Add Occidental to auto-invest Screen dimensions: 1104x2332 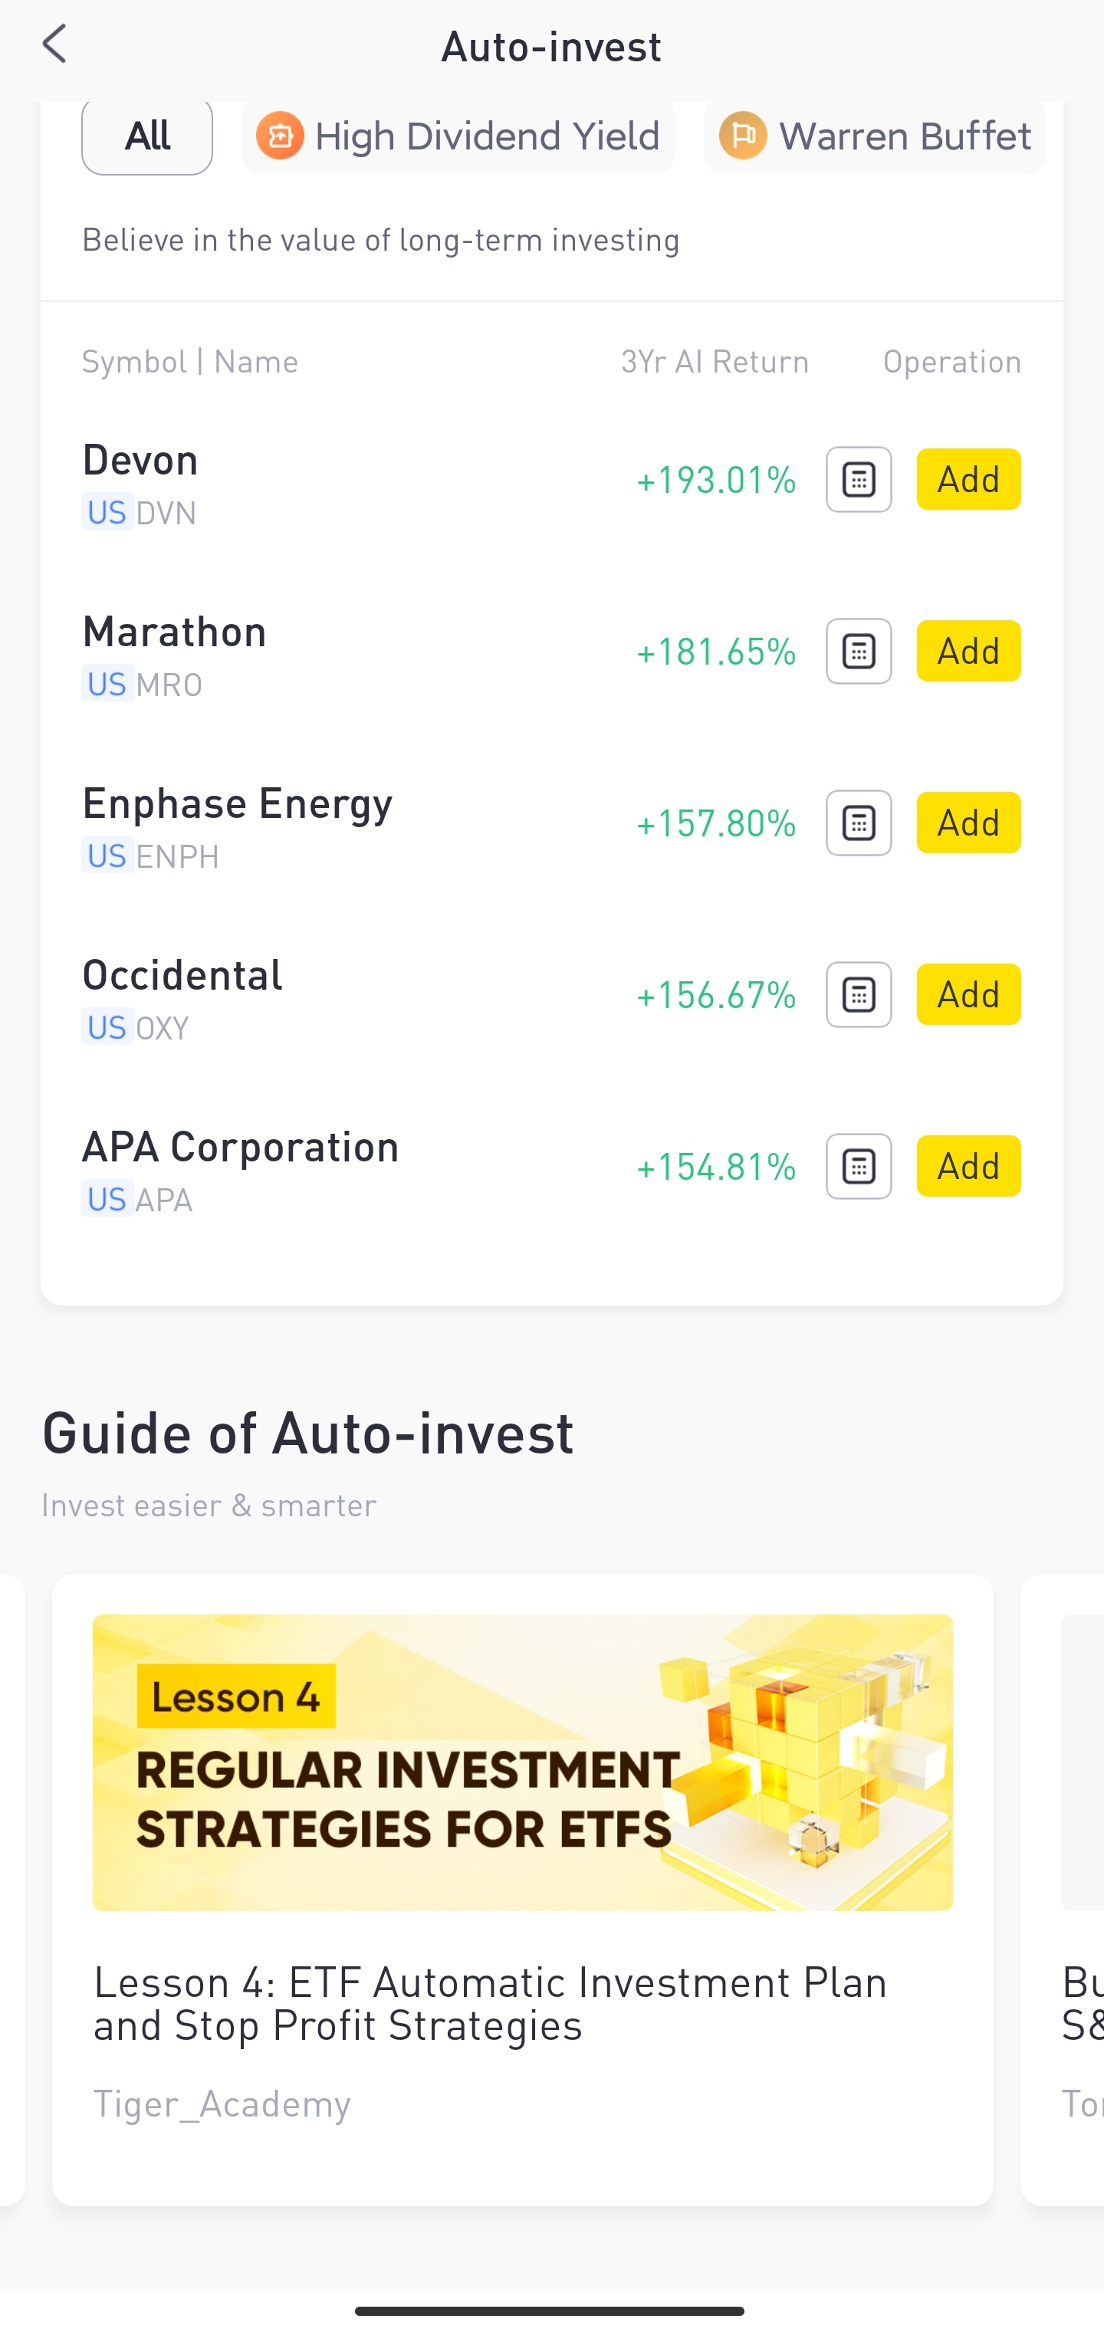968,995
